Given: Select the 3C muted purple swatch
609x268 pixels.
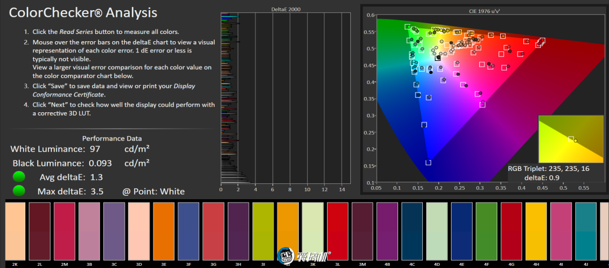Looking at the screenshot, I should (x=114, y=231).
